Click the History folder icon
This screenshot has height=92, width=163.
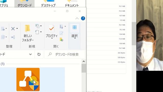(61, 40)
